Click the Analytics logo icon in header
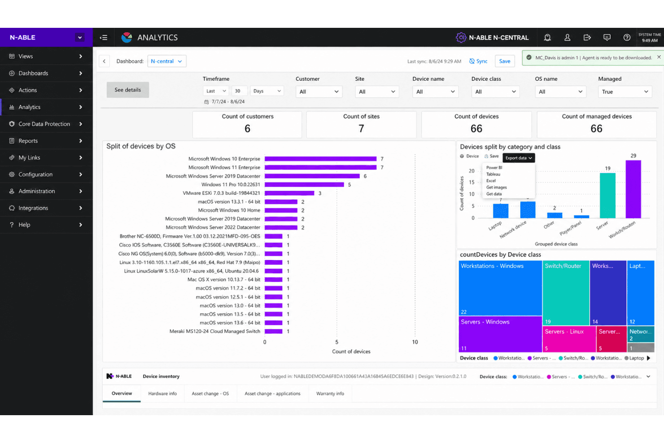664x443 pixels. (x=127, y=38)
